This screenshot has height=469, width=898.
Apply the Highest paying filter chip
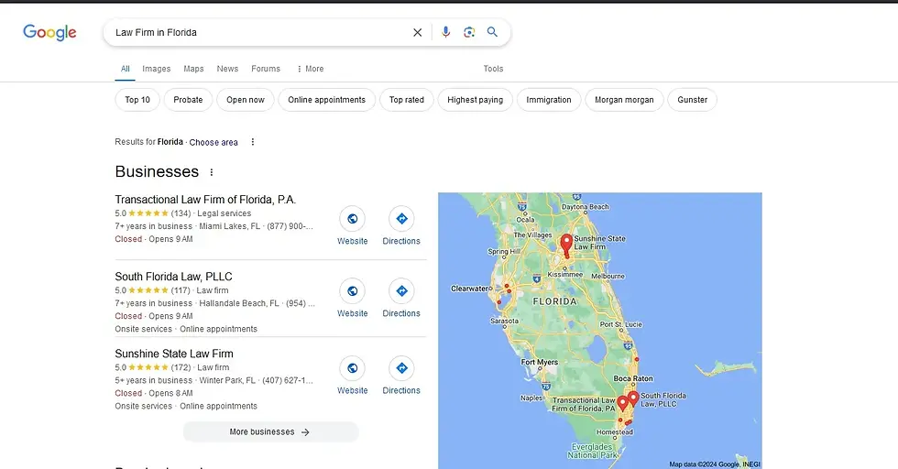[475, 100]
